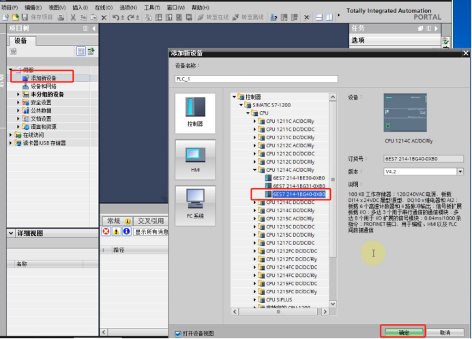472x339 pixels.
Task: Select the HMI device category tile
Action: coord(195,160)
